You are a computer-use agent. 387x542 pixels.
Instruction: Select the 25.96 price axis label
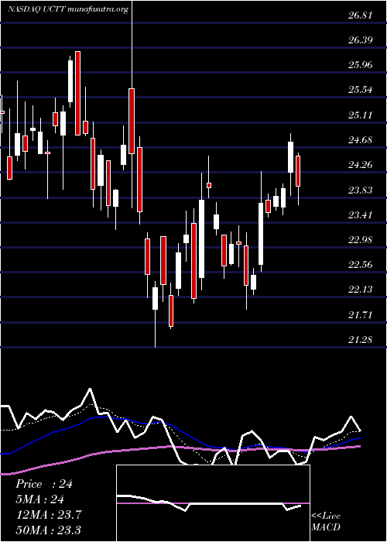(360, 65)
